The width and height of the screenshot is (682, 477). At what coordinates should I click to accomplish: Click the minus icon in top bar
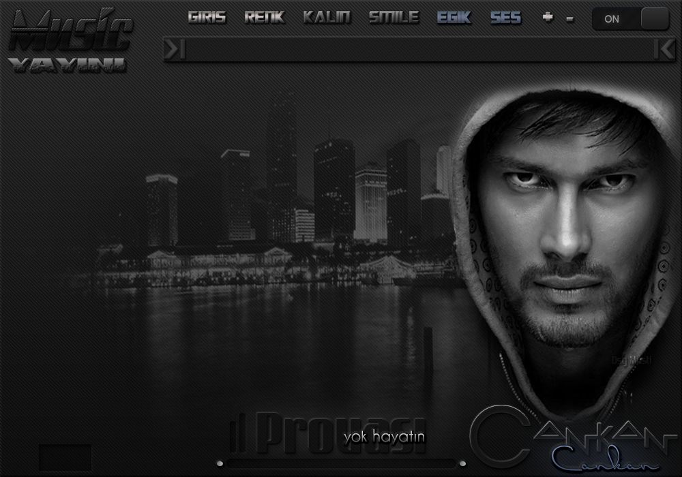[569, 18]
